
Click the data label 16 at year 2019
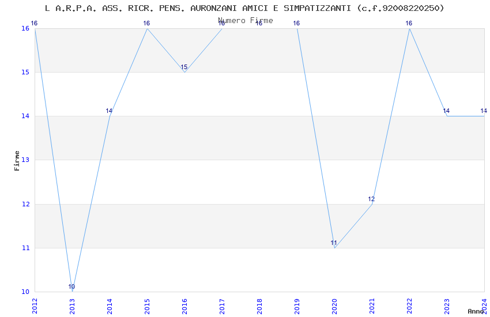(x=296, y=23)
